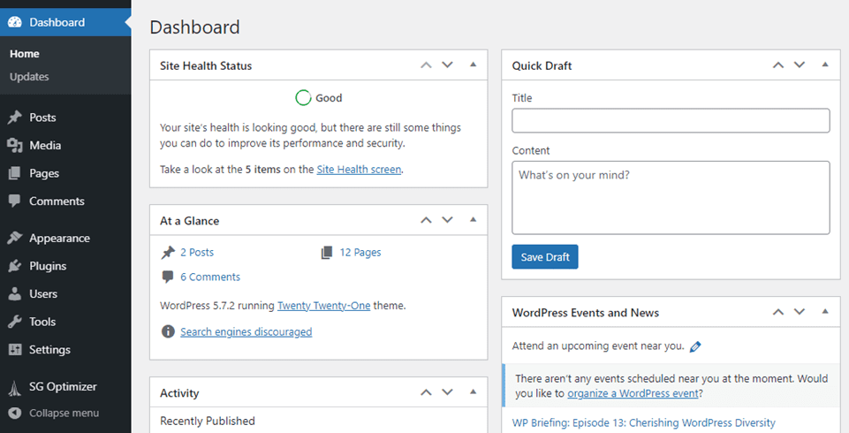The image size is (849, 433).
Task: Click the Tools wrench icon in sidebar
Action: coord(15,322)
